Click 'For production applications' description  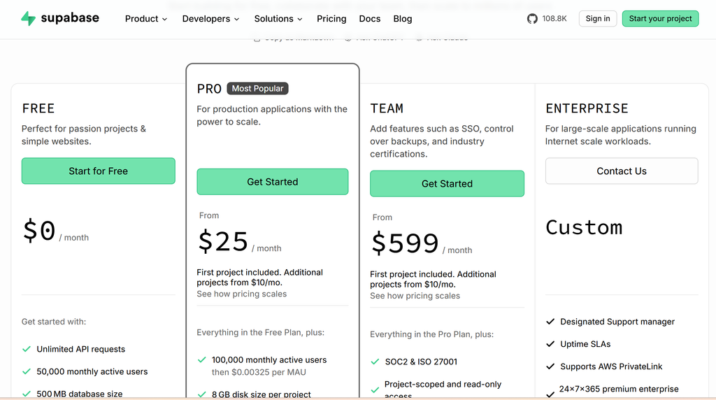272,115
